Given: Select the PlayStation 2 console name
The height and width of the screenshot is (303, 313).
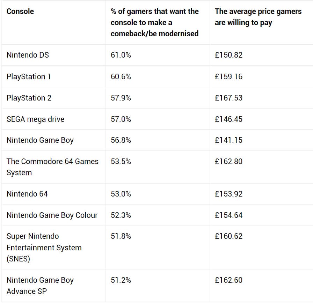Looking at the screenshot, I should click(29, 98).
